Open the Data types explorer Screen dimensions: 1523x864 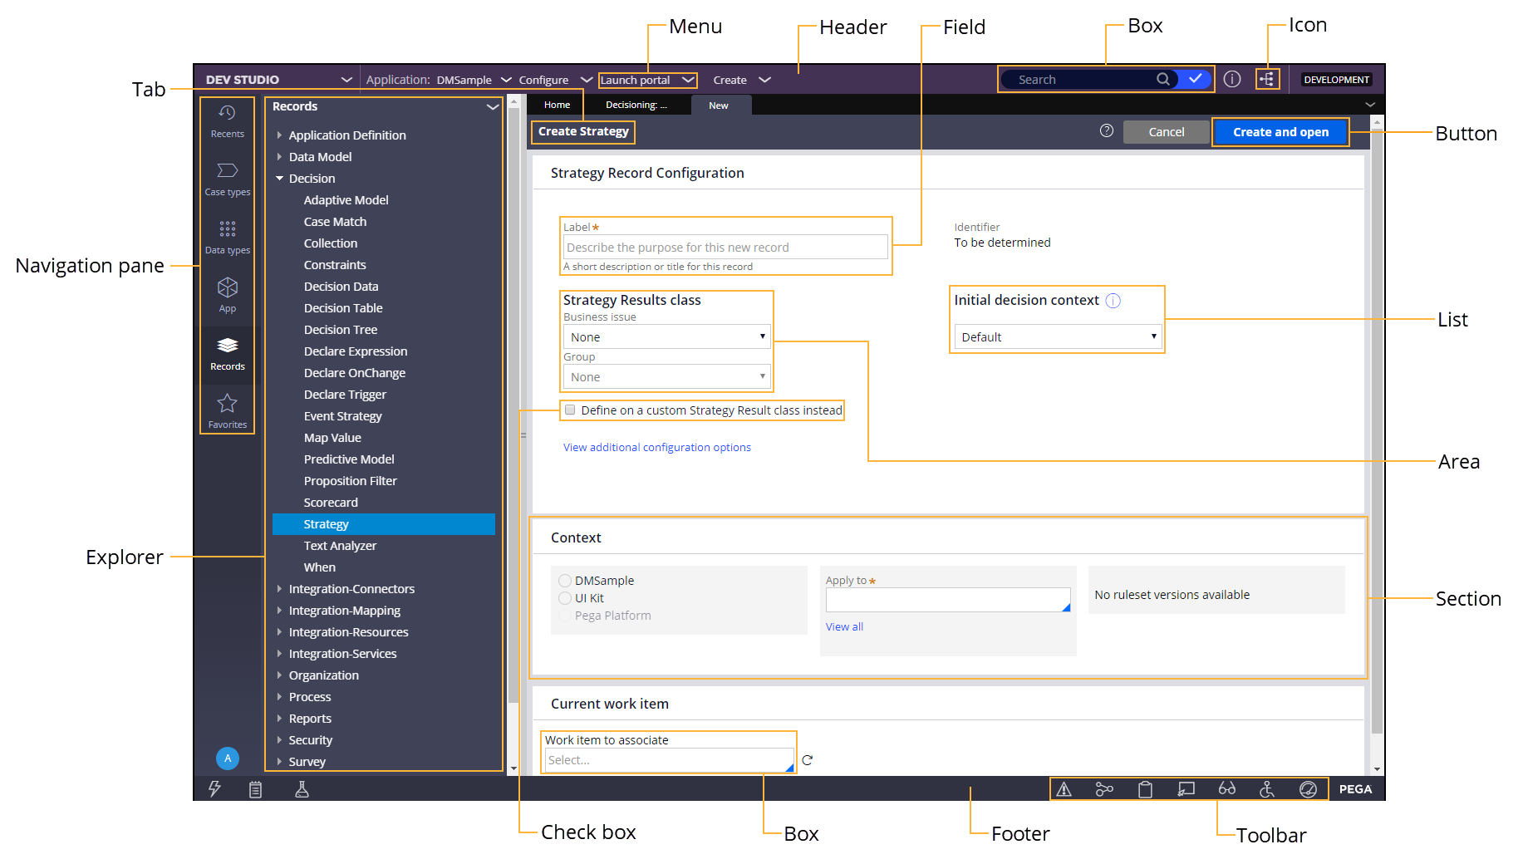[227, 235]
